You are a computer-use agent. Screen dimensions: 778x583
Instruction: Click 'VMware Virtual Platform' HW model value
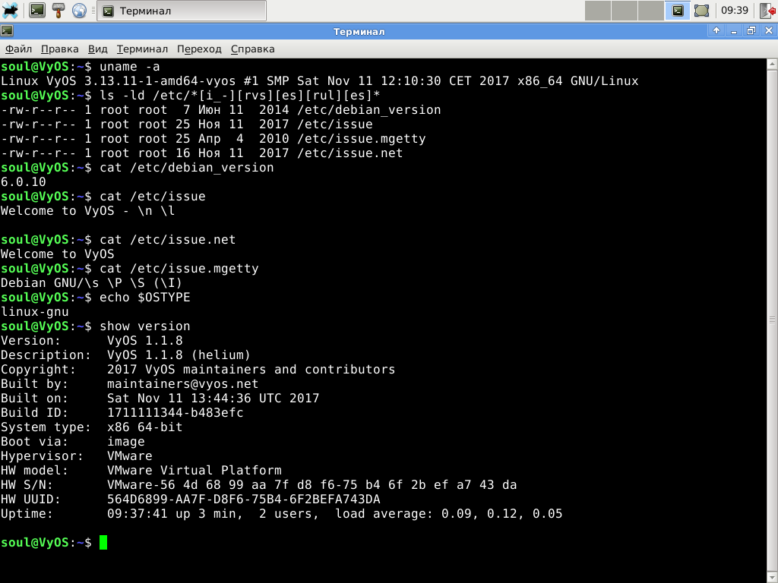[194, 470]
